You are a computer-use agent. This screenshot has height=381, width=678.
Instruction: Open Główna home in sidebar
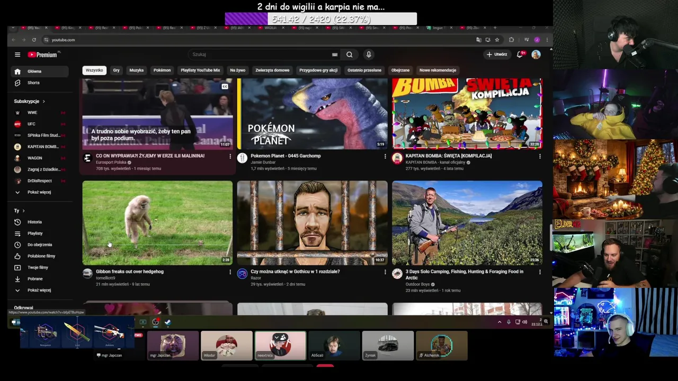coord(40,71)
